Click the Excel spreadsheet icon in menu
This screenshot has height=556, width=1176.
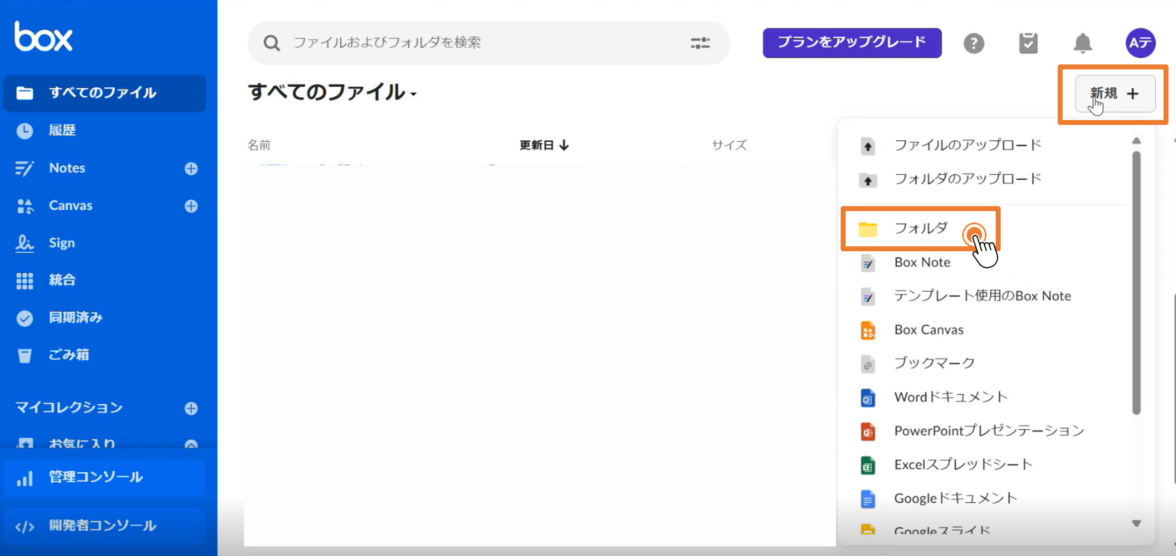(867, 465)
